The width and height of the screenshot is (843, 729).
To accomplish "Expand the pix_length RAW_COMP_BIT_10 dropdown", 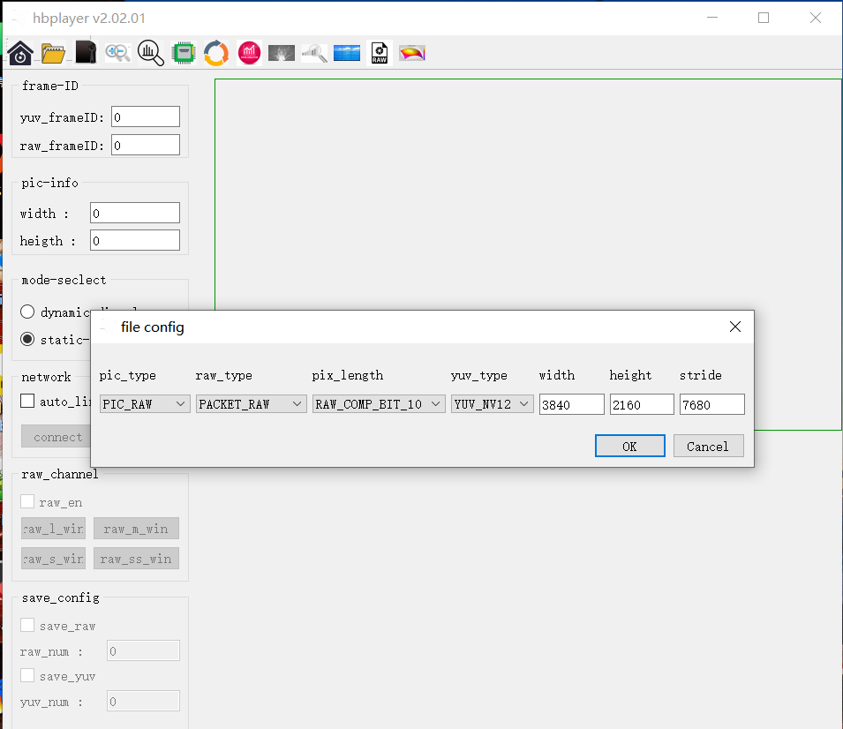I will 379,404.
